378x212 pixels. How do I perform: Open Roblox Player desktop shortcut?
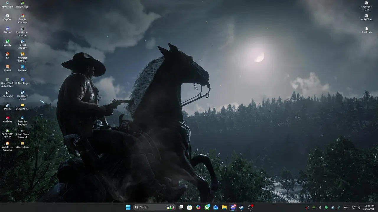22,81
